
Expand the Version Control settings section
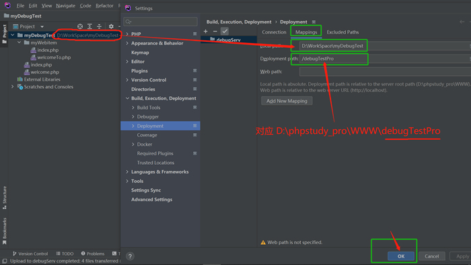[127, 80]
